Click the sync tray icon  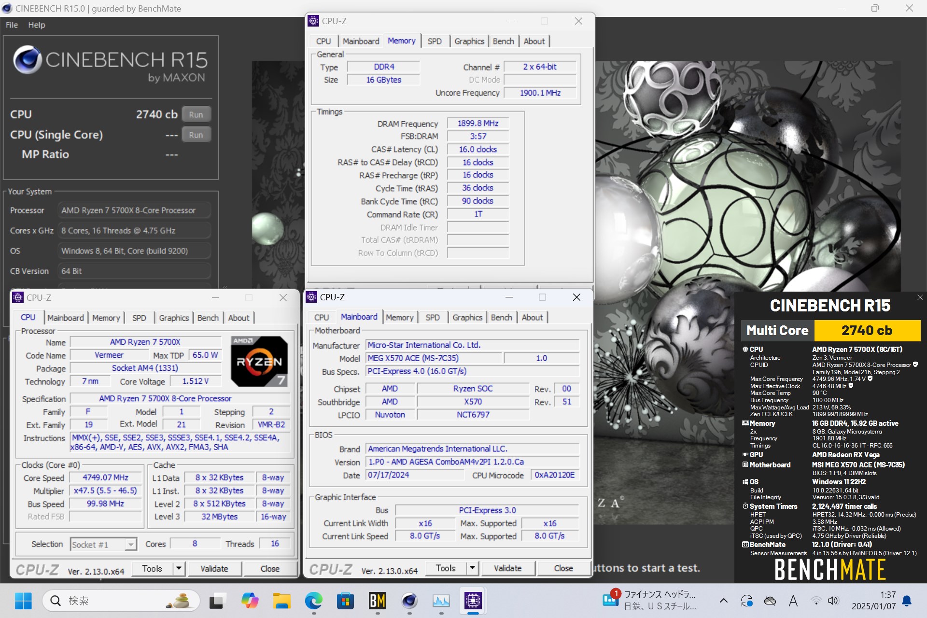click(x=746, y=601)
